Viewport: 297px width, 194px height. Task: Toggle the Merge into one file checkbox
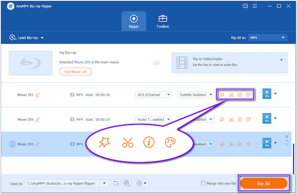pos(203,184)
